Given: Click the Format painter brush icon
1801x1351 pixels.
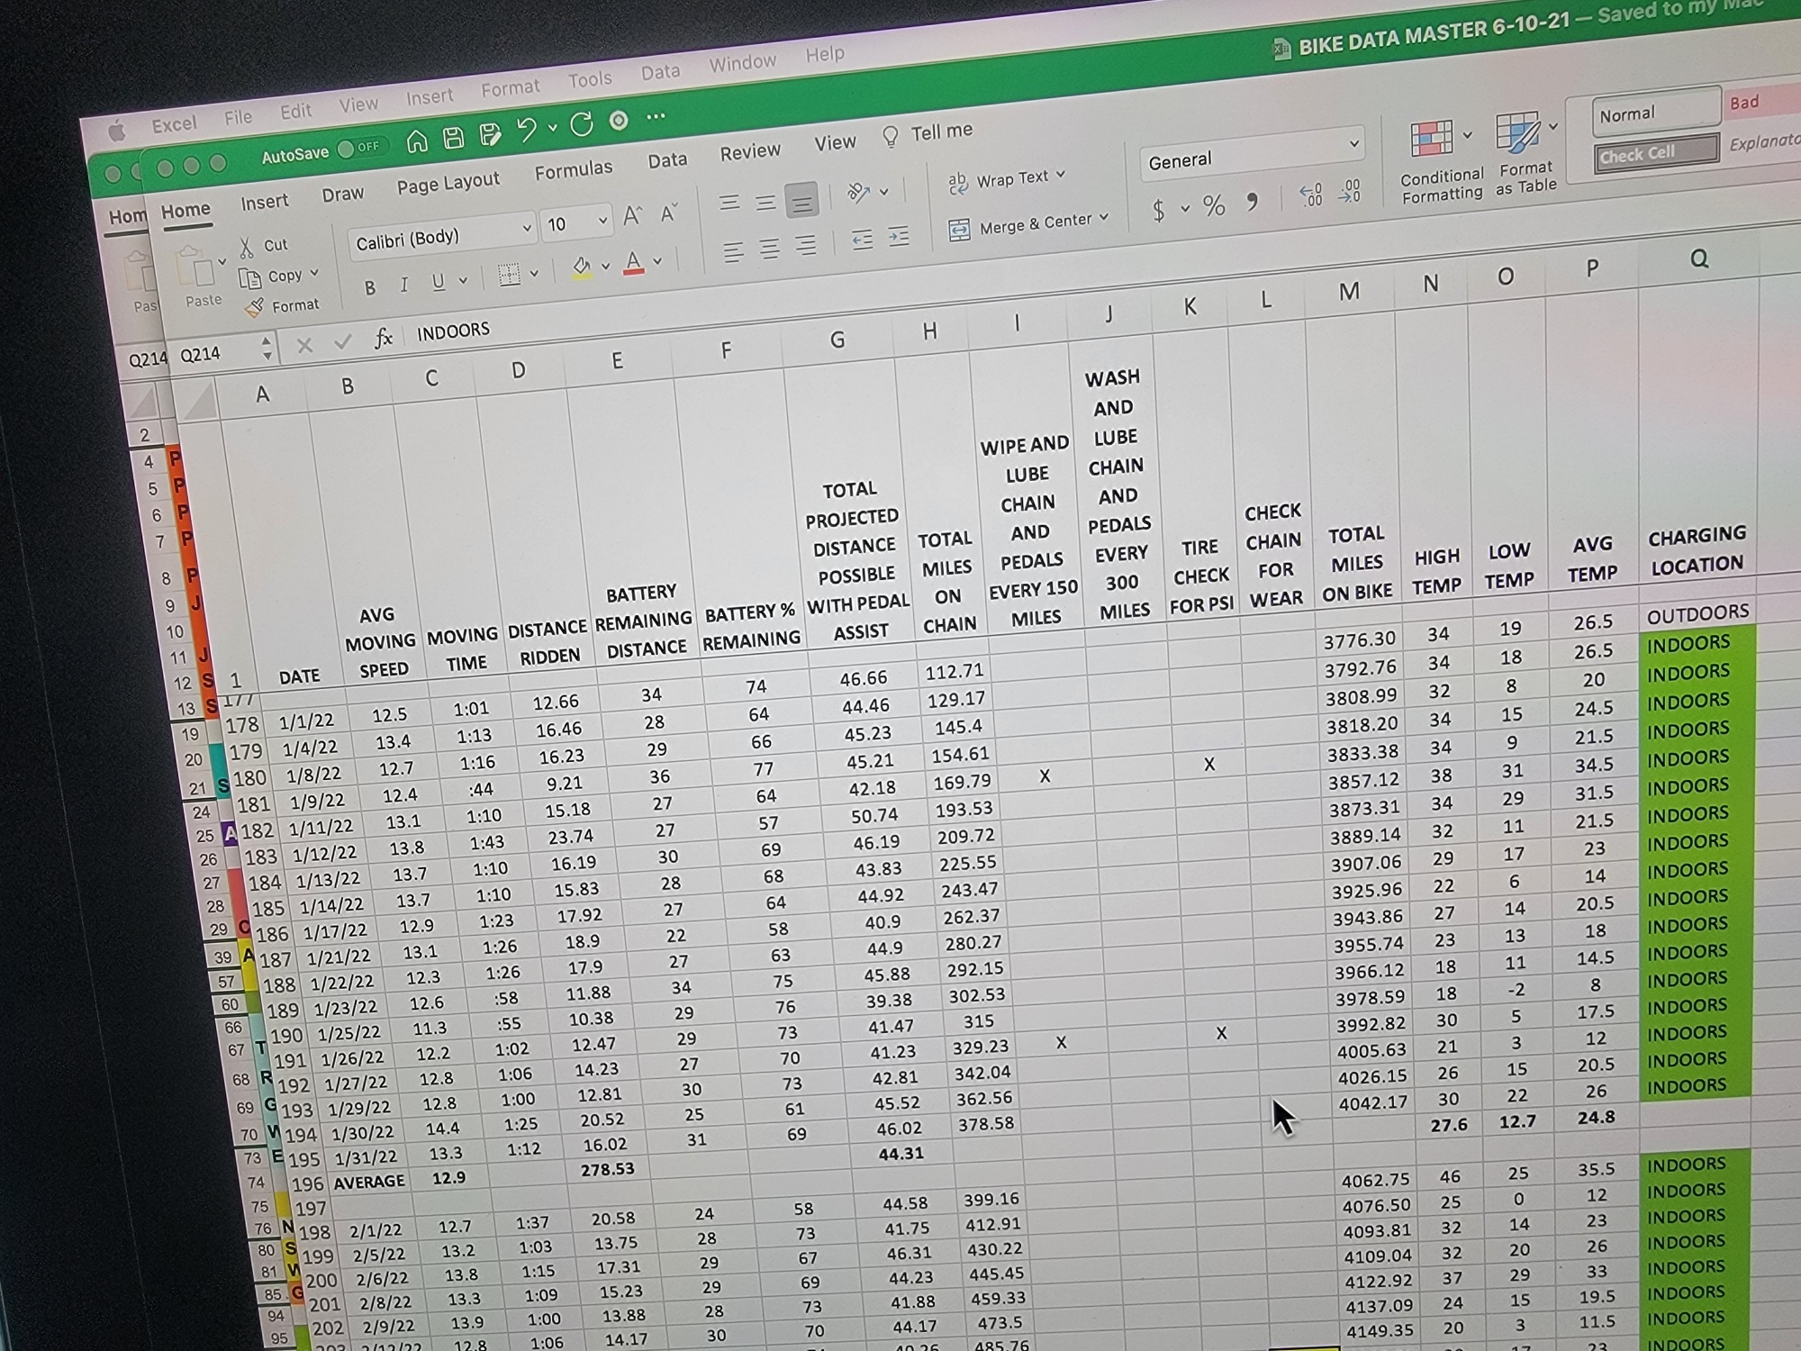Looking at the screenshot, I should click(x=255, y=308).
